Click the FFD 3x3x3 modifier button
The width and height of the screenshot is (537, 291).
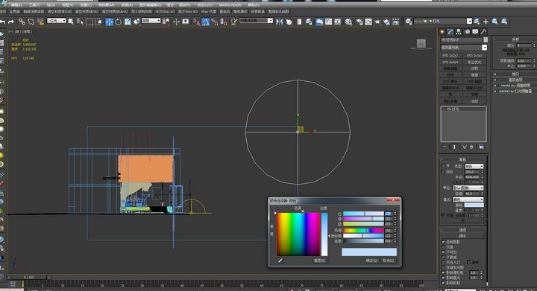click(474, 56)
